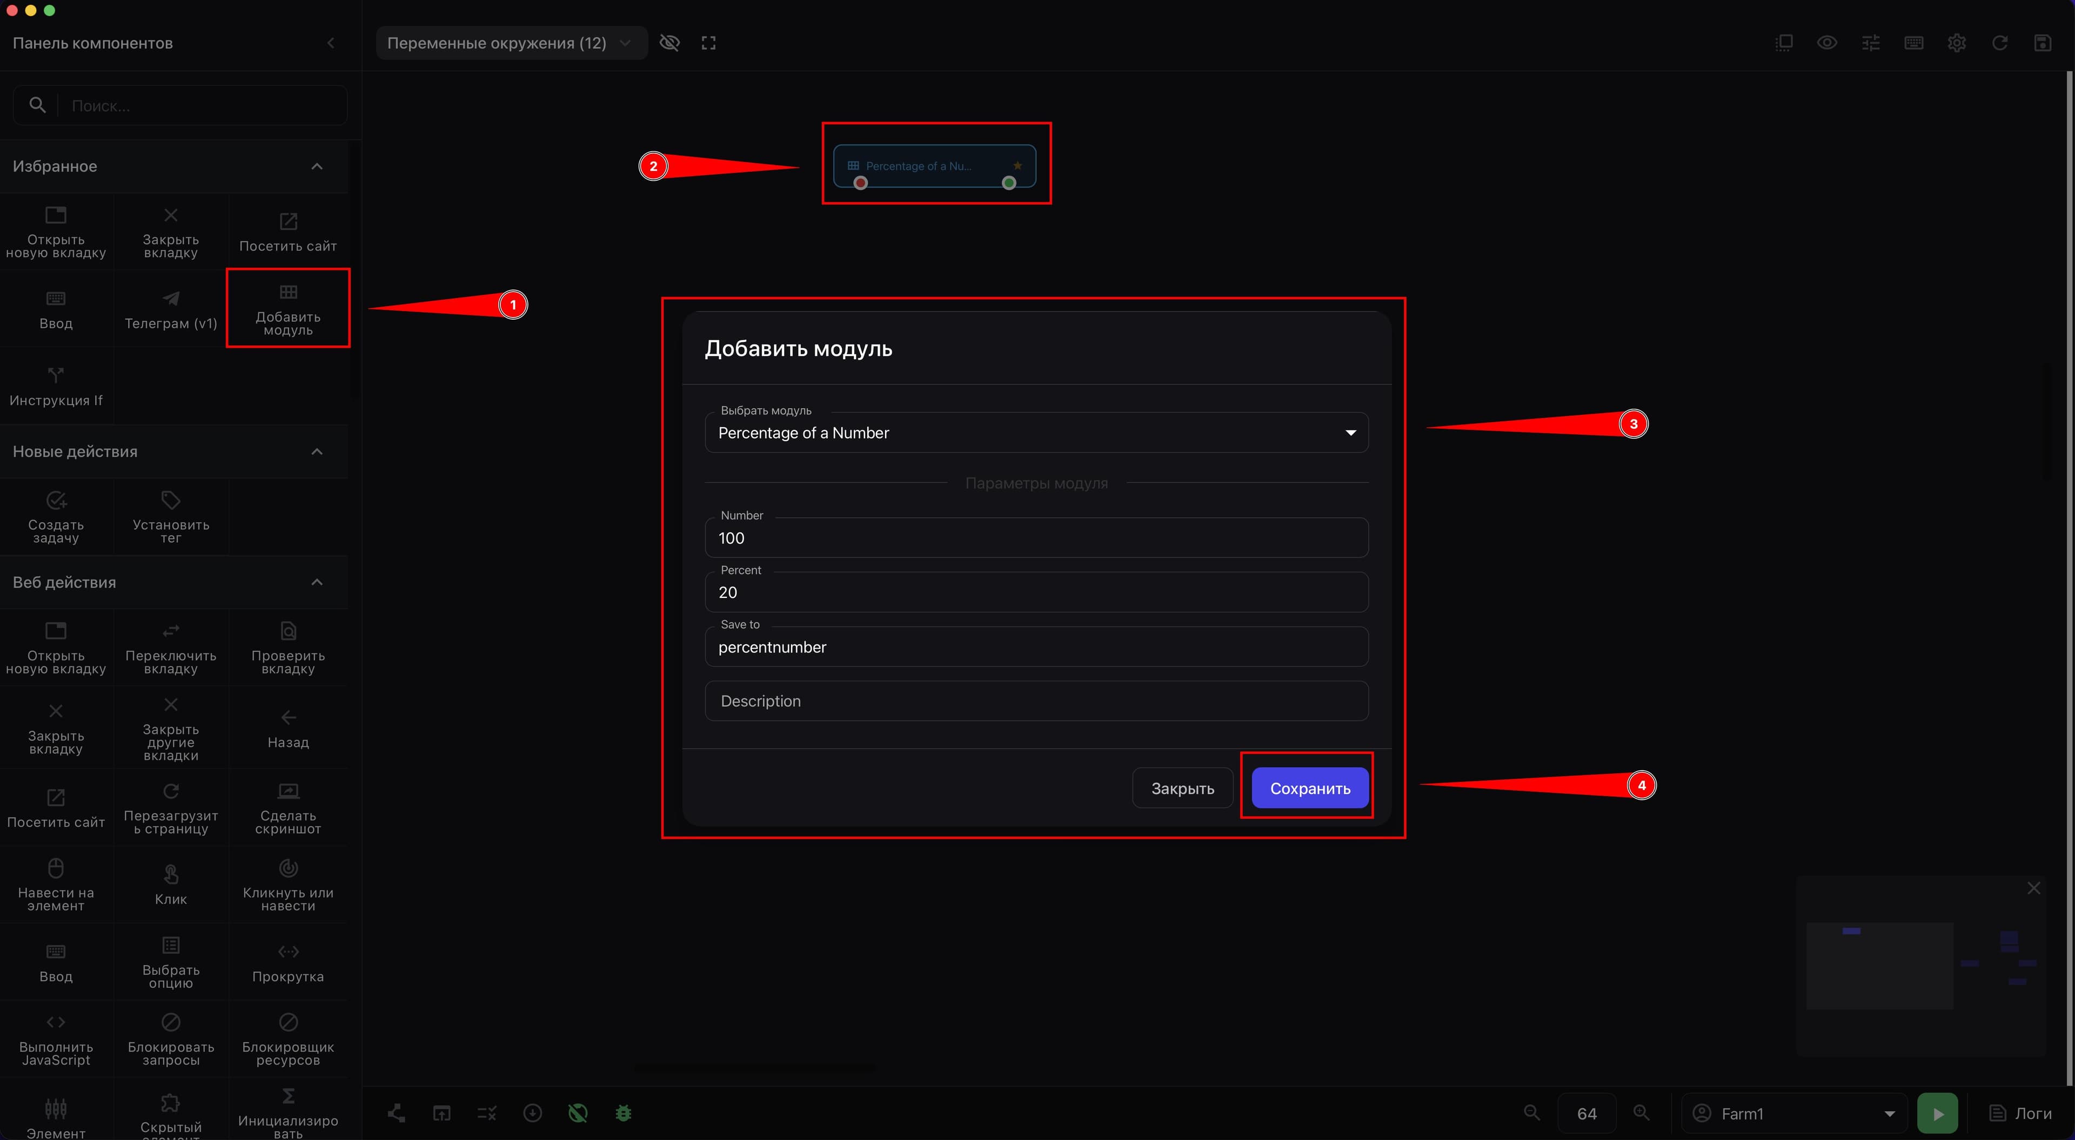Open the settings gear in top toolbar
Image resolution: width=2075 pixels, height=1140 pixels.
tap(1957, 43)
